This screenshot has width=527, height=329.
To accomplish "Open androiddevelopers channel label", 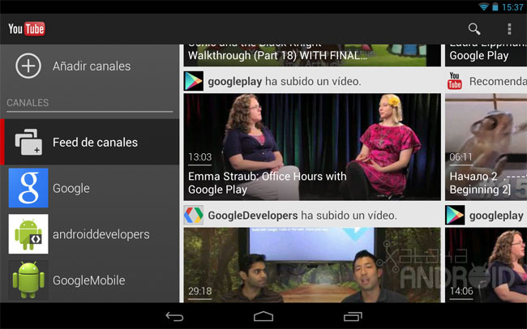I will 101,234.
